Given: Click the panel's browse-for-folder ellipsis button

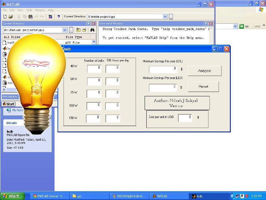Looking at the screenshot, I should pyautogui.click(x=71, y=30).
